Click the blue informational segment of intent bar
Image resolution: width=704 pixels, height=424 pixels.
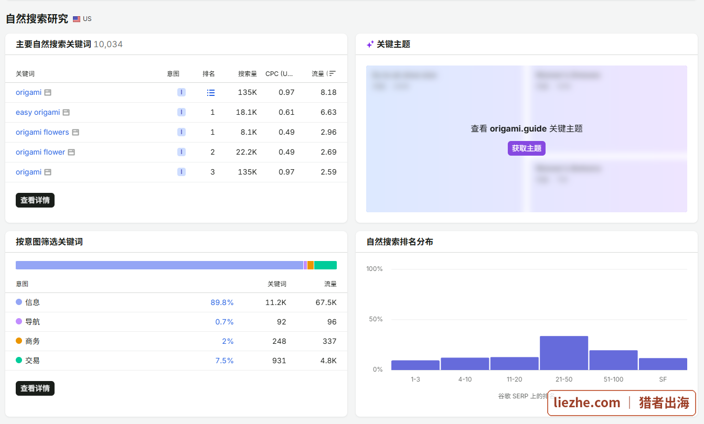pyautogui.click(x=159, y=265)
